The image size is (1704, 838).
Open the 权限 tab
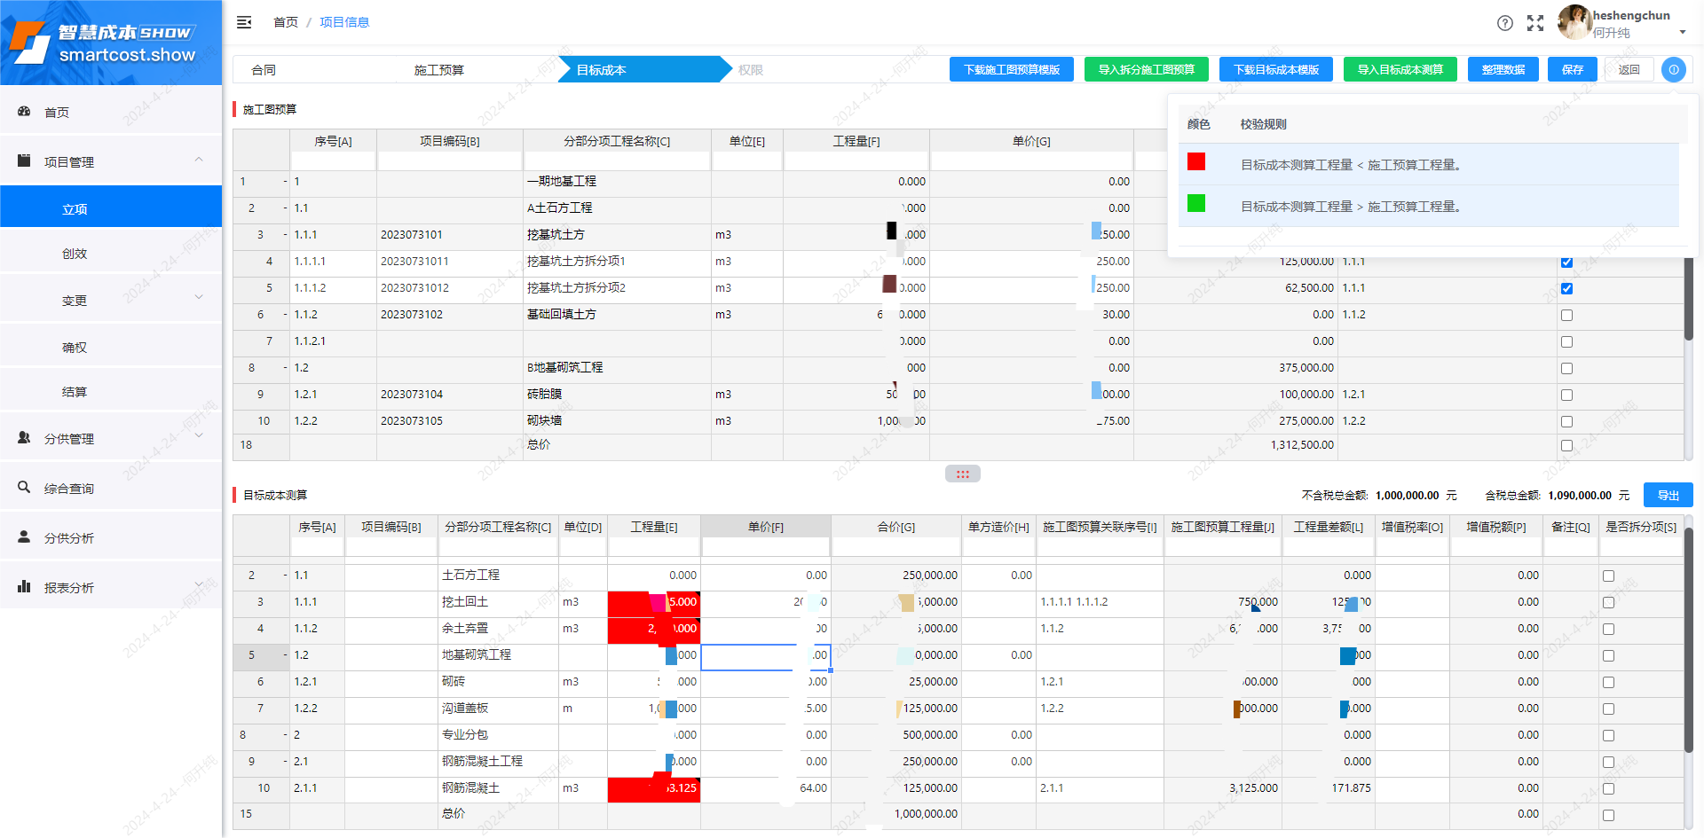pyautogui.click(x=750, y=69)
